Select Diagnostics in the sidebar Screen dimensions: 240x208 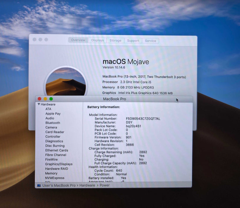point(54,141)
